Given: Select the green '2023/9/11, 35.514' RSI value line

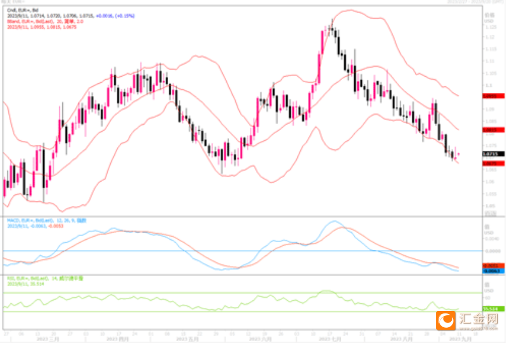Looking at the screenshot, I should (26, 284).
